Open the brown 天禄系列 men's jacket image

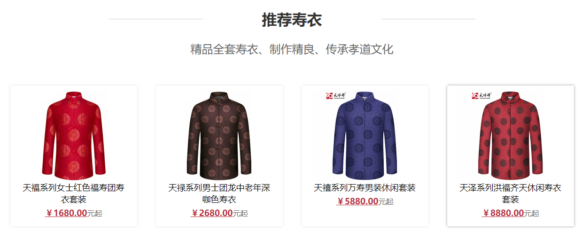coord(219,135)
